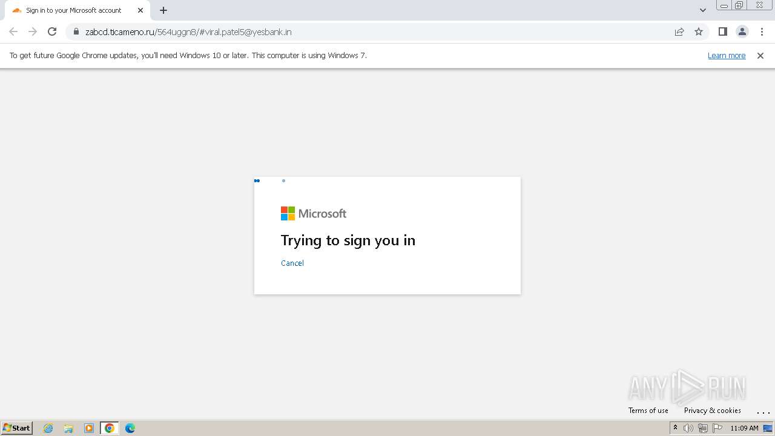The width and height of the screenshot is (775, 436).
Task: Share this page icon in address bar
Action: tap(679, 31)
